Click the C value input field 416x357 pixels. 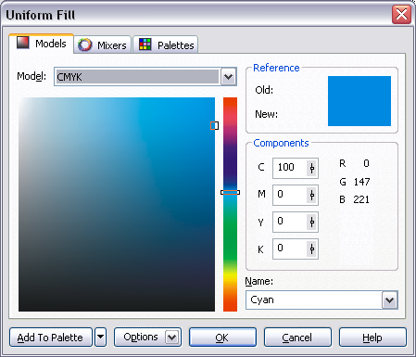point(290,169)
